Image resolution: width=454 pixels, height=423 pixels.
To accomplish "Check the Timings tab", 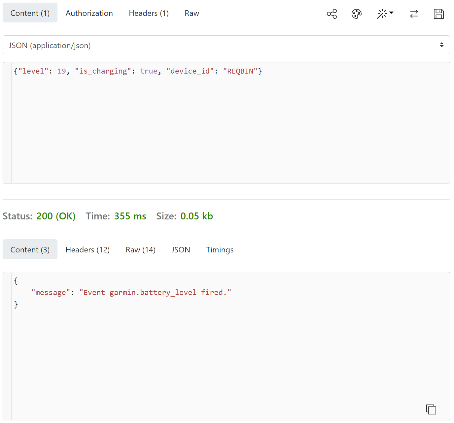I will [x=220, y=249].
